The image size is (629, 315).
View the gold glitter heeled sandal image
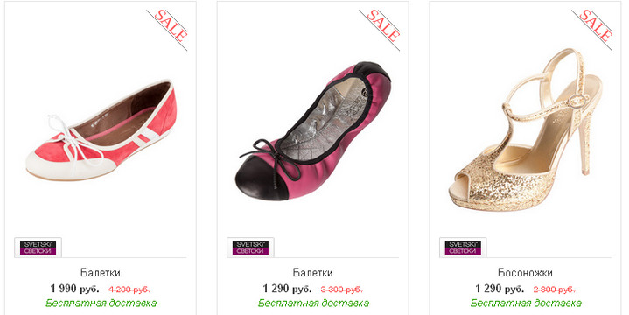tap(526, 129)
